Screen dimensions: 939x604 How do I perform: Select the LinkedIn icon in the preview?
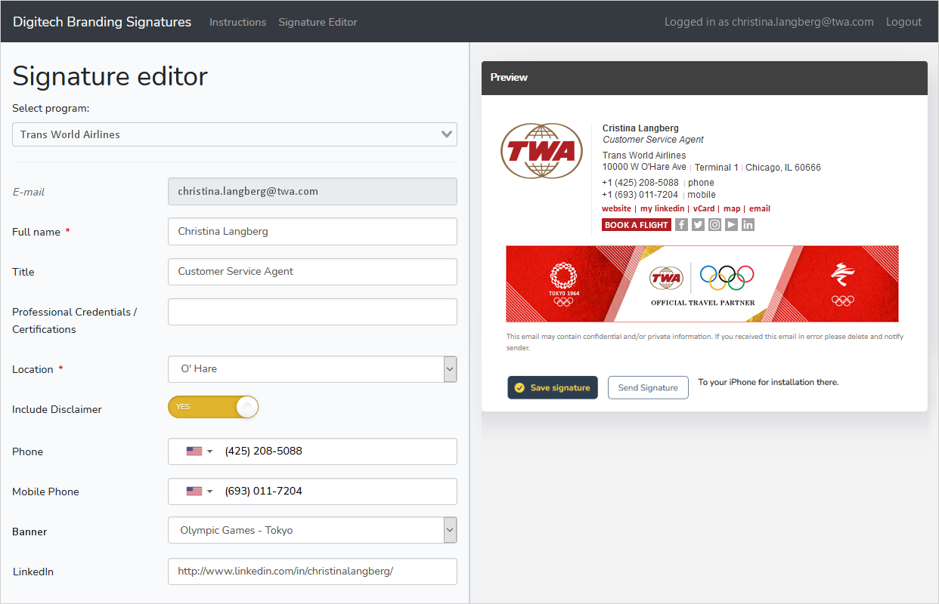point(748,224)
